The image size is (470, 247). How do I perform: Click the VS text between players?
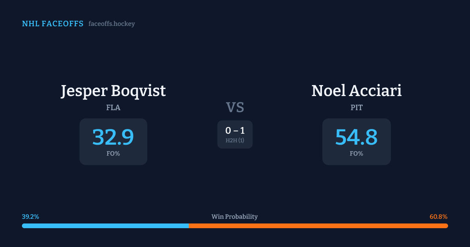[x=235, y=107]
